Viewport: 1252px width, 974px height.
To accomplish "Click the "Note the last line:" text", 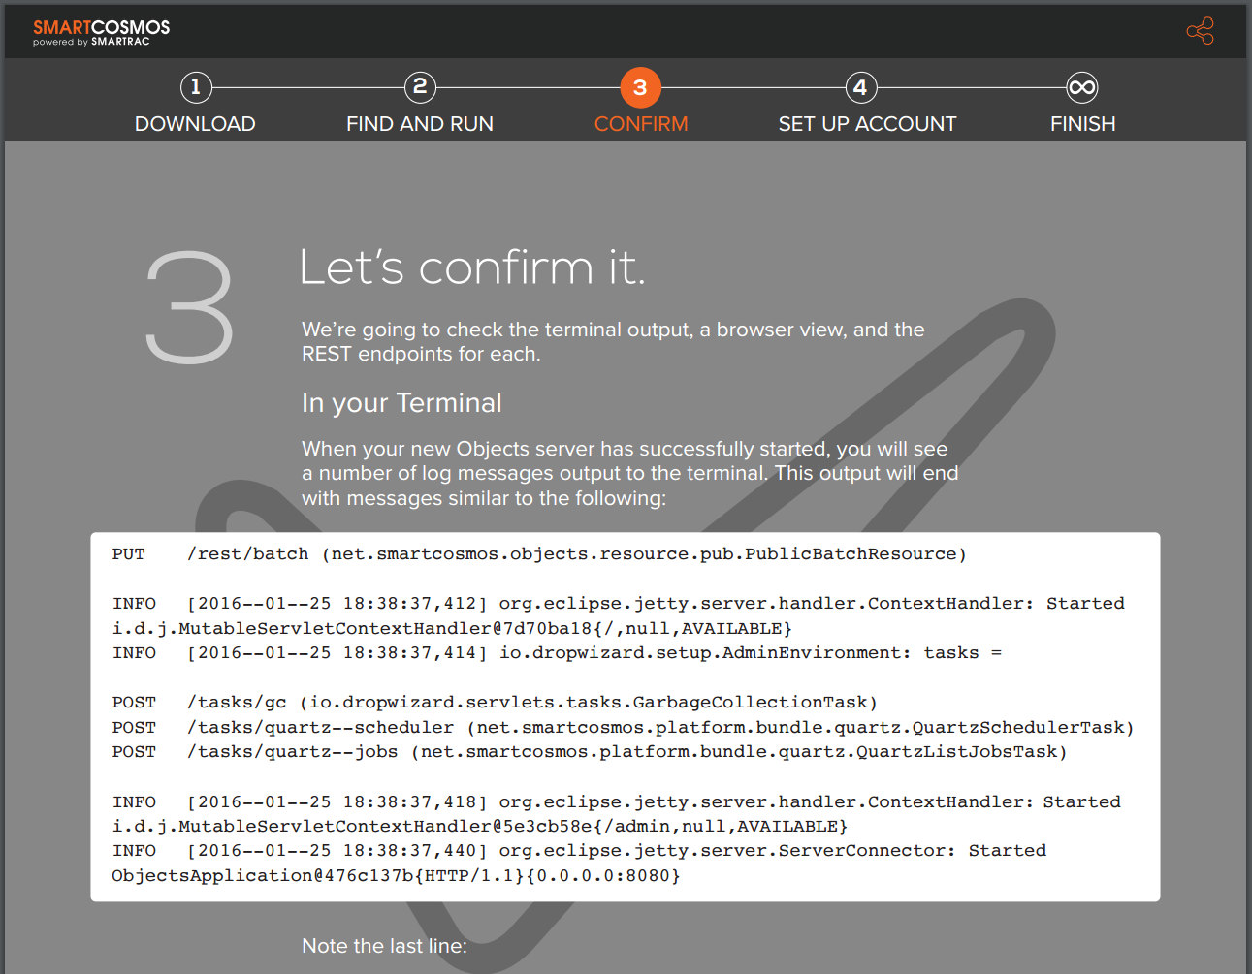I will [x=384, y=946].
